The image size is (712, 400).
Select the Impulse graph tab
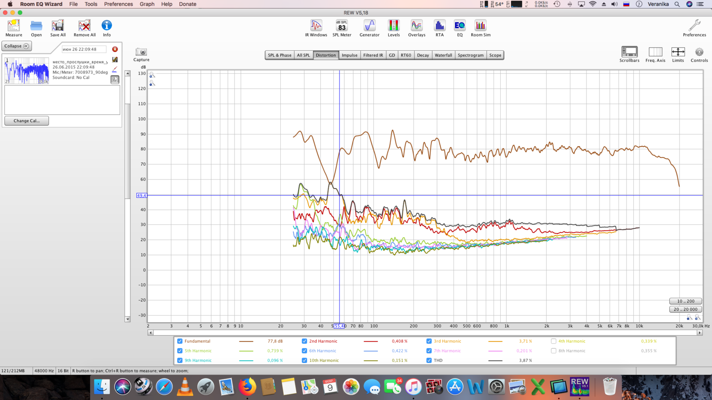[x=349, y=55]
